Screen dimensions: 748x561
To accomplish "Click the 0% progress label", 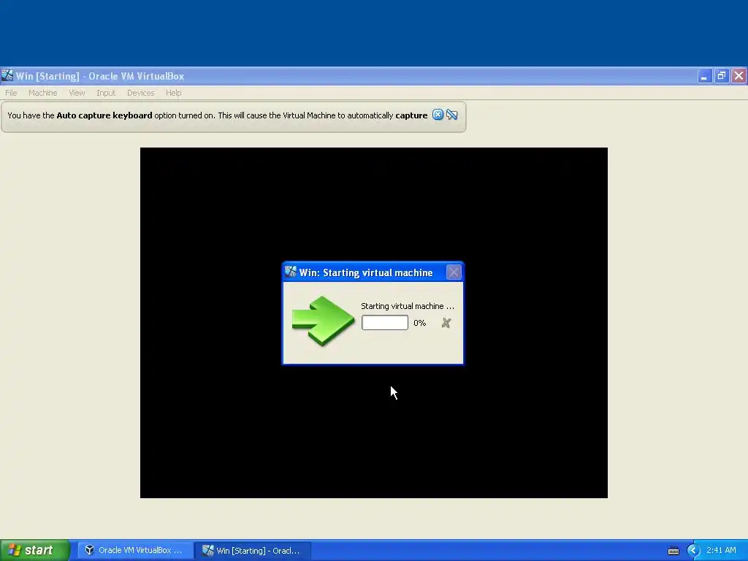I will tap(420, 323).
